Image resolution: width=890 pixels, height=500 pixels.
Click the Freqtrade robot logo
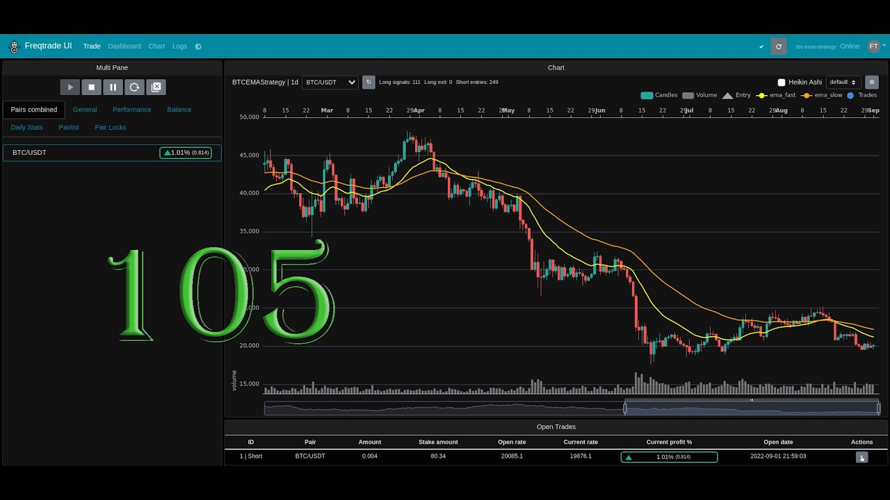(13, 47)
